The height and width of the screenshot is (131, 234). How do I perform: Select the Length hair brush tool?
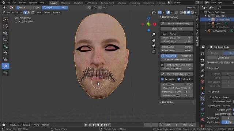5,53
